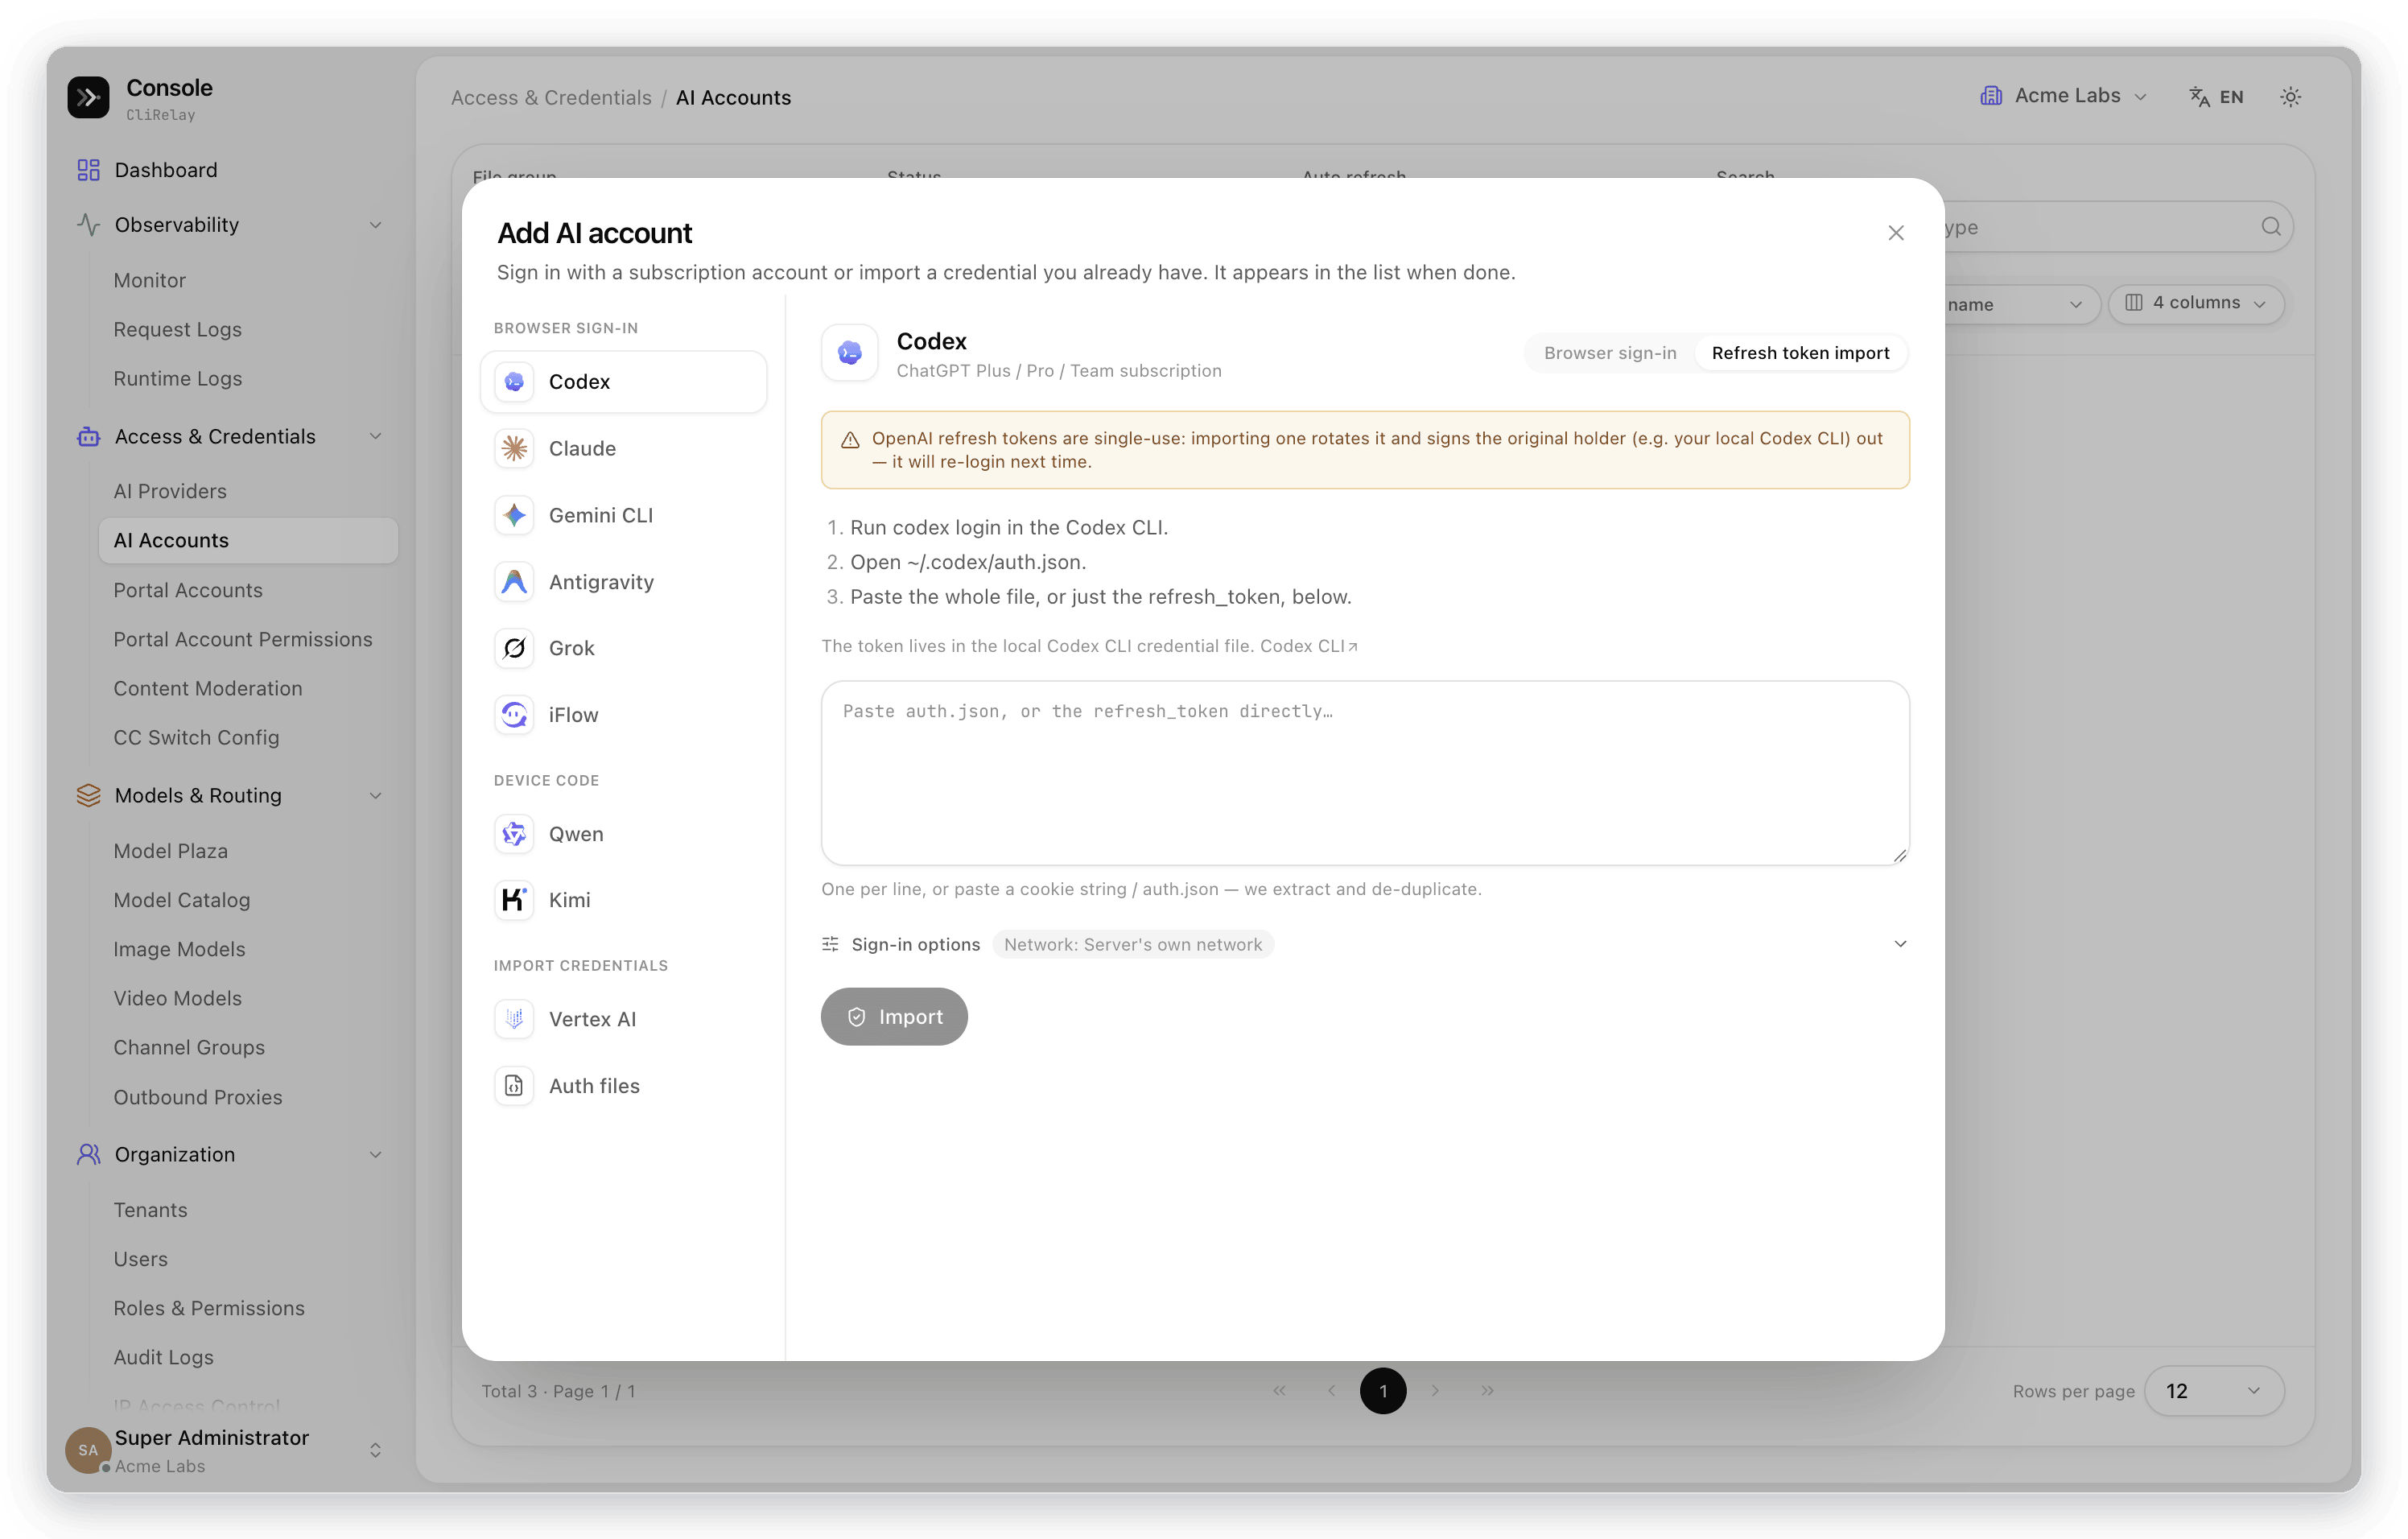Viewport: 2408px width, 1539px height.
Task: Select the Codex provider icon in list
Action: tap(514, 381)
